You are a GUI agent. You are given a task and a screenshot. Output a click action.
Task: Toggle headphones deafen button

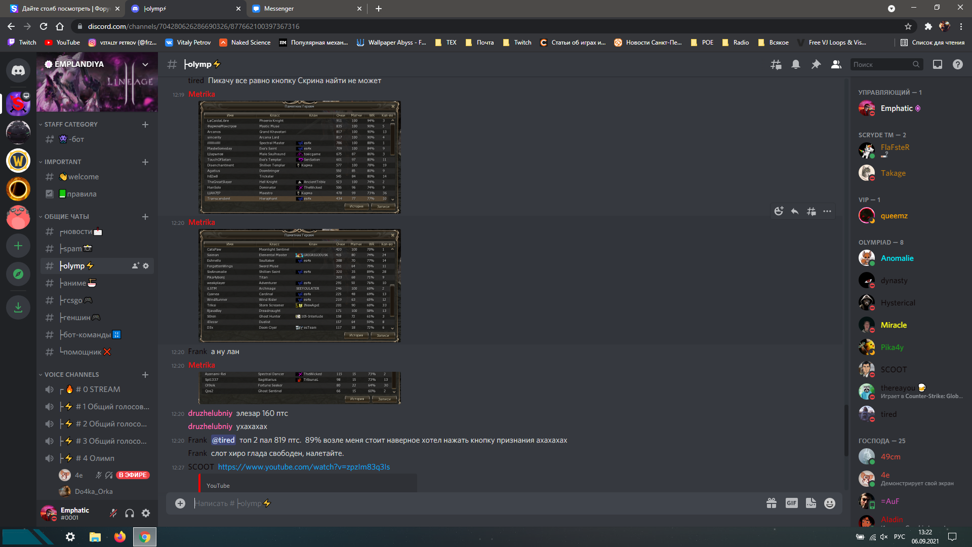coord(130,513)
